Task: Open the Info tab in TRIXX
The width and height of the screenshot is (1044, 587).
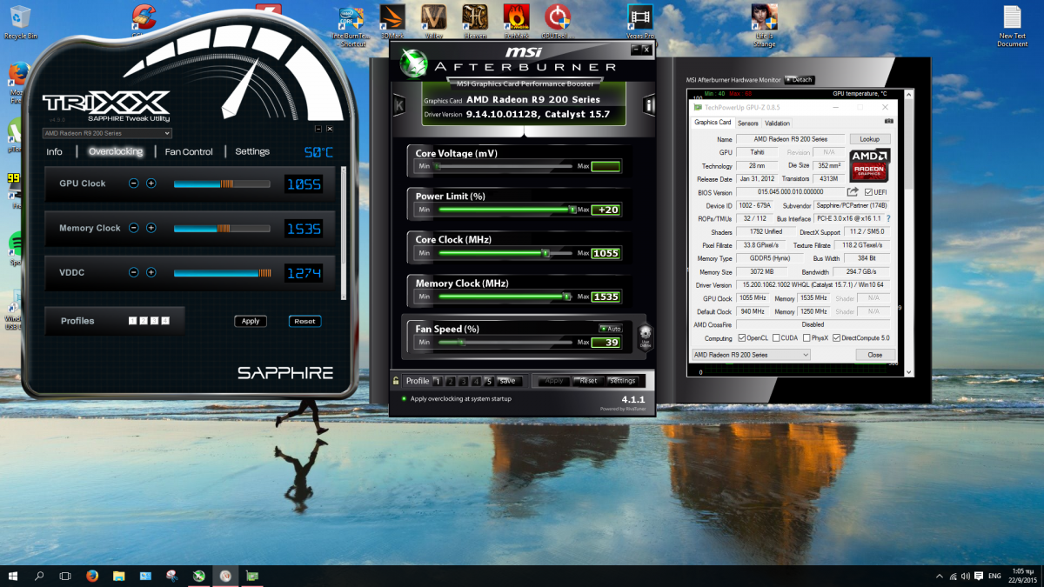Action: pos(54,151)
